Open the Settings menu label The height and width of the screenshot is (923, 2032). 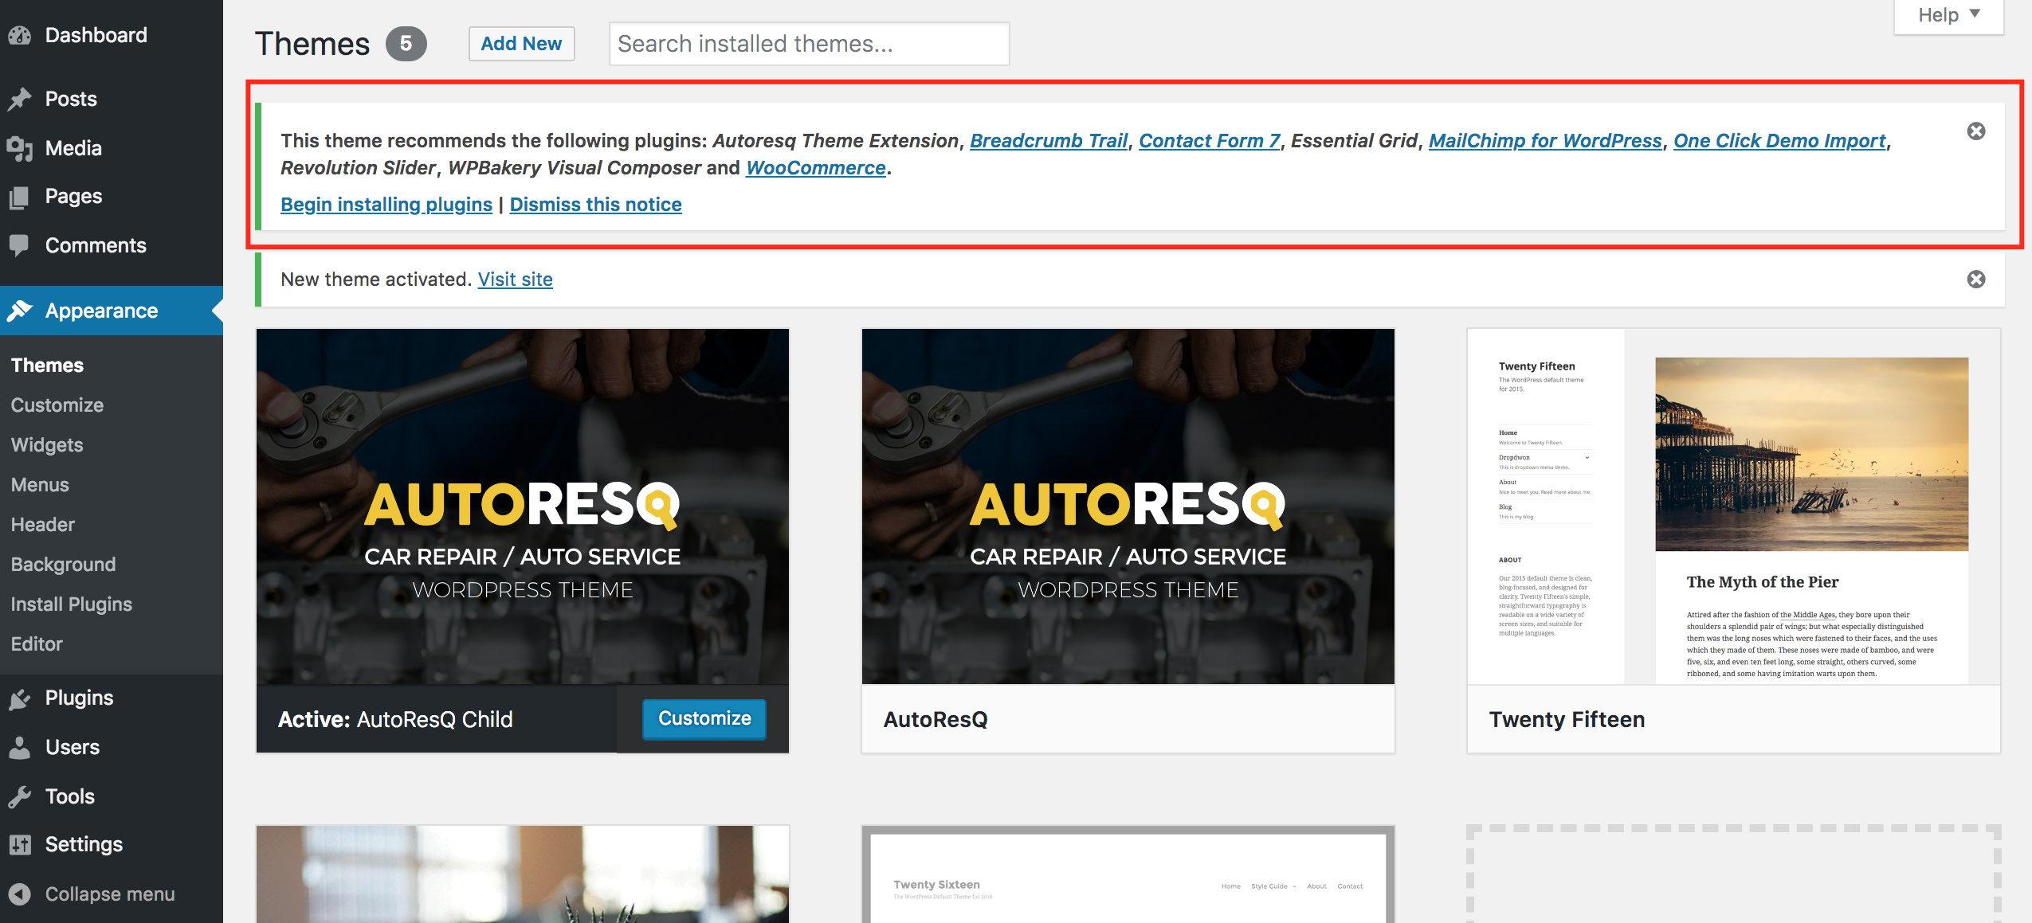84,845
